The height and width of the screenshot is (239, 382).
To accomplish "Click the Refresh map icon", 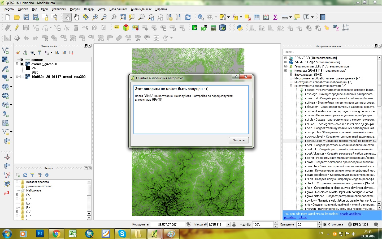I will click(188, 17).
